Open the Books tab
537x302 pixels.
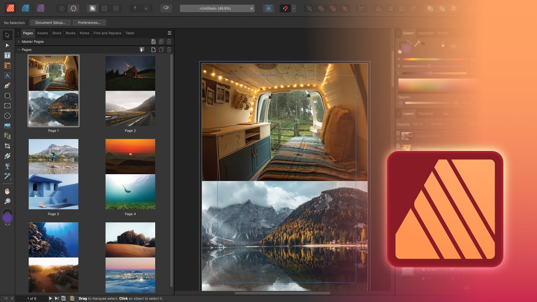click(70, 33)
